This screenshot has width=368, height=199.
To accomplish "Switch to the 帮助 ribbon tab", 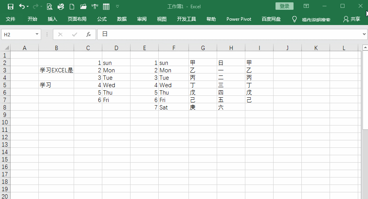I will [211, 19].
